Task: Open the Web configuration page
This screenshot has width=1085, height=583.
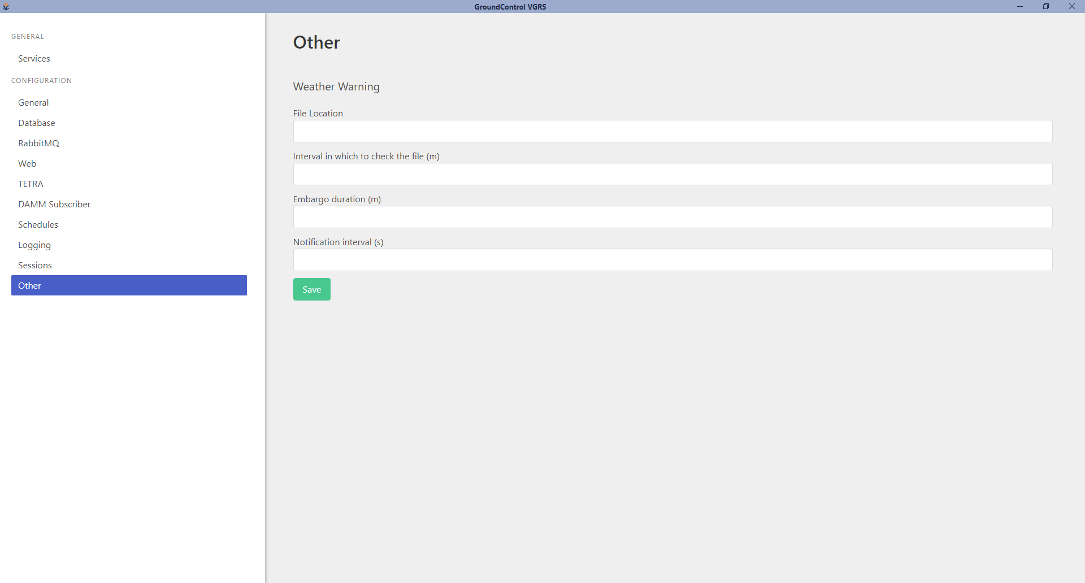Action: coord(27,164)
